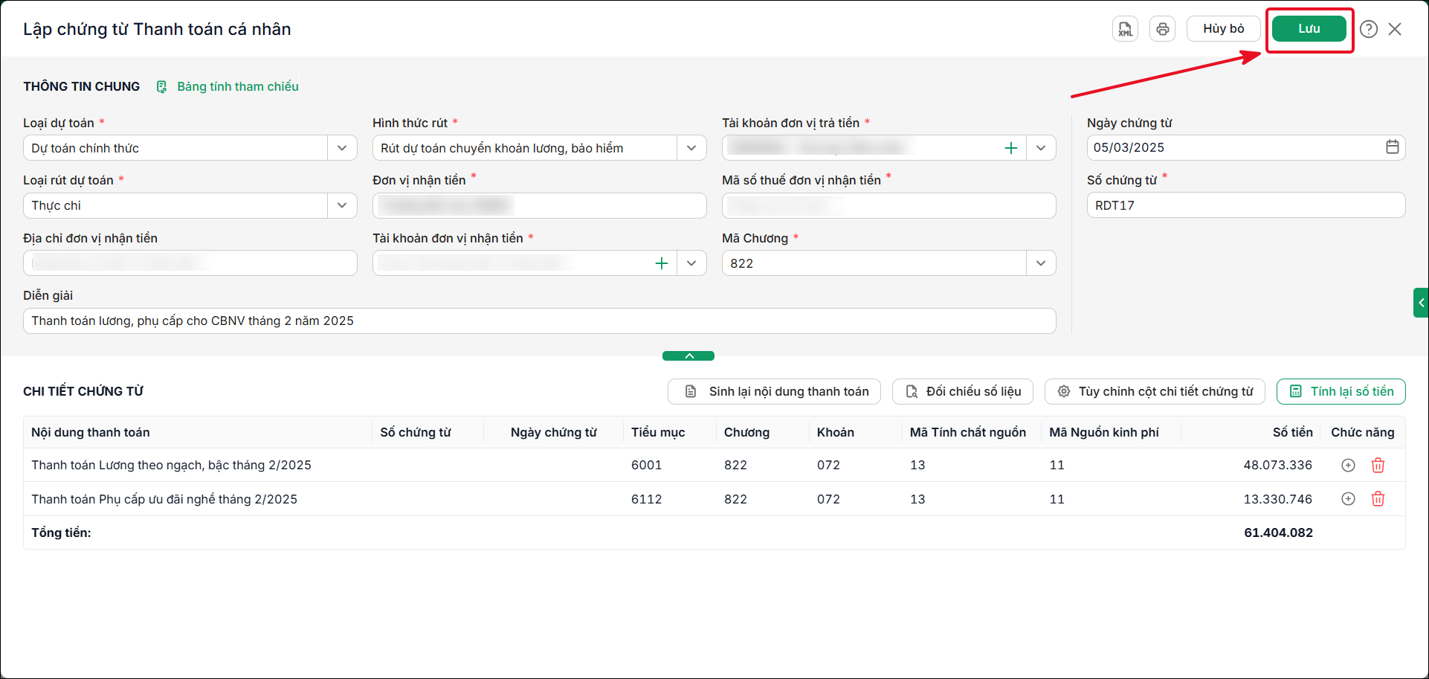Screen dimensions: 1429x679
Task: Click the Khoản column header
Action: pos(836,432)
